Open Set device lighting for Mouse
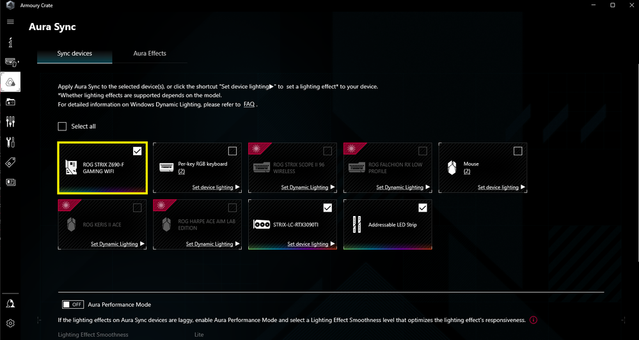639x340 pixels. click(501, 187)
